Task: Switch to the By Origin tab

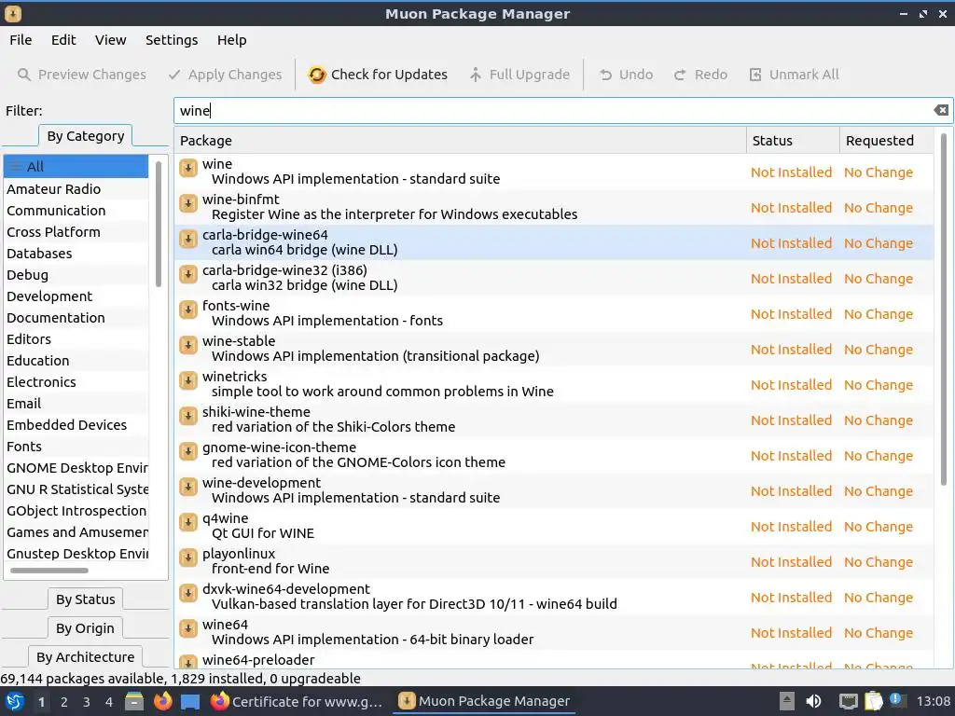Action: click(85, 628)
